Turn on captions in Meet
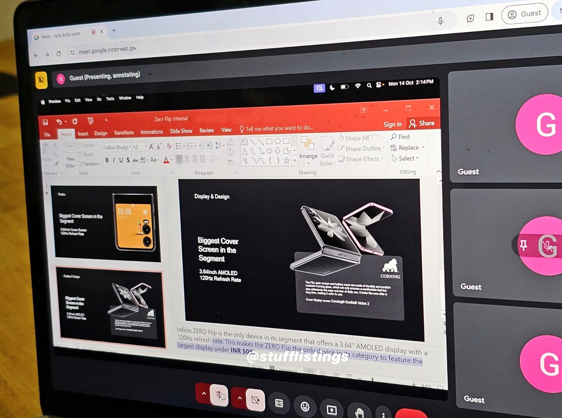The width and height of the screenshot is (562, 418). [279, 404]
